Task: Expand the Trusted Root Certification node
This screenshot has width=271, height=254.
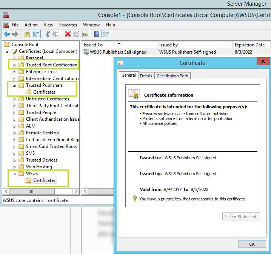Action: [x=15, y=65]
